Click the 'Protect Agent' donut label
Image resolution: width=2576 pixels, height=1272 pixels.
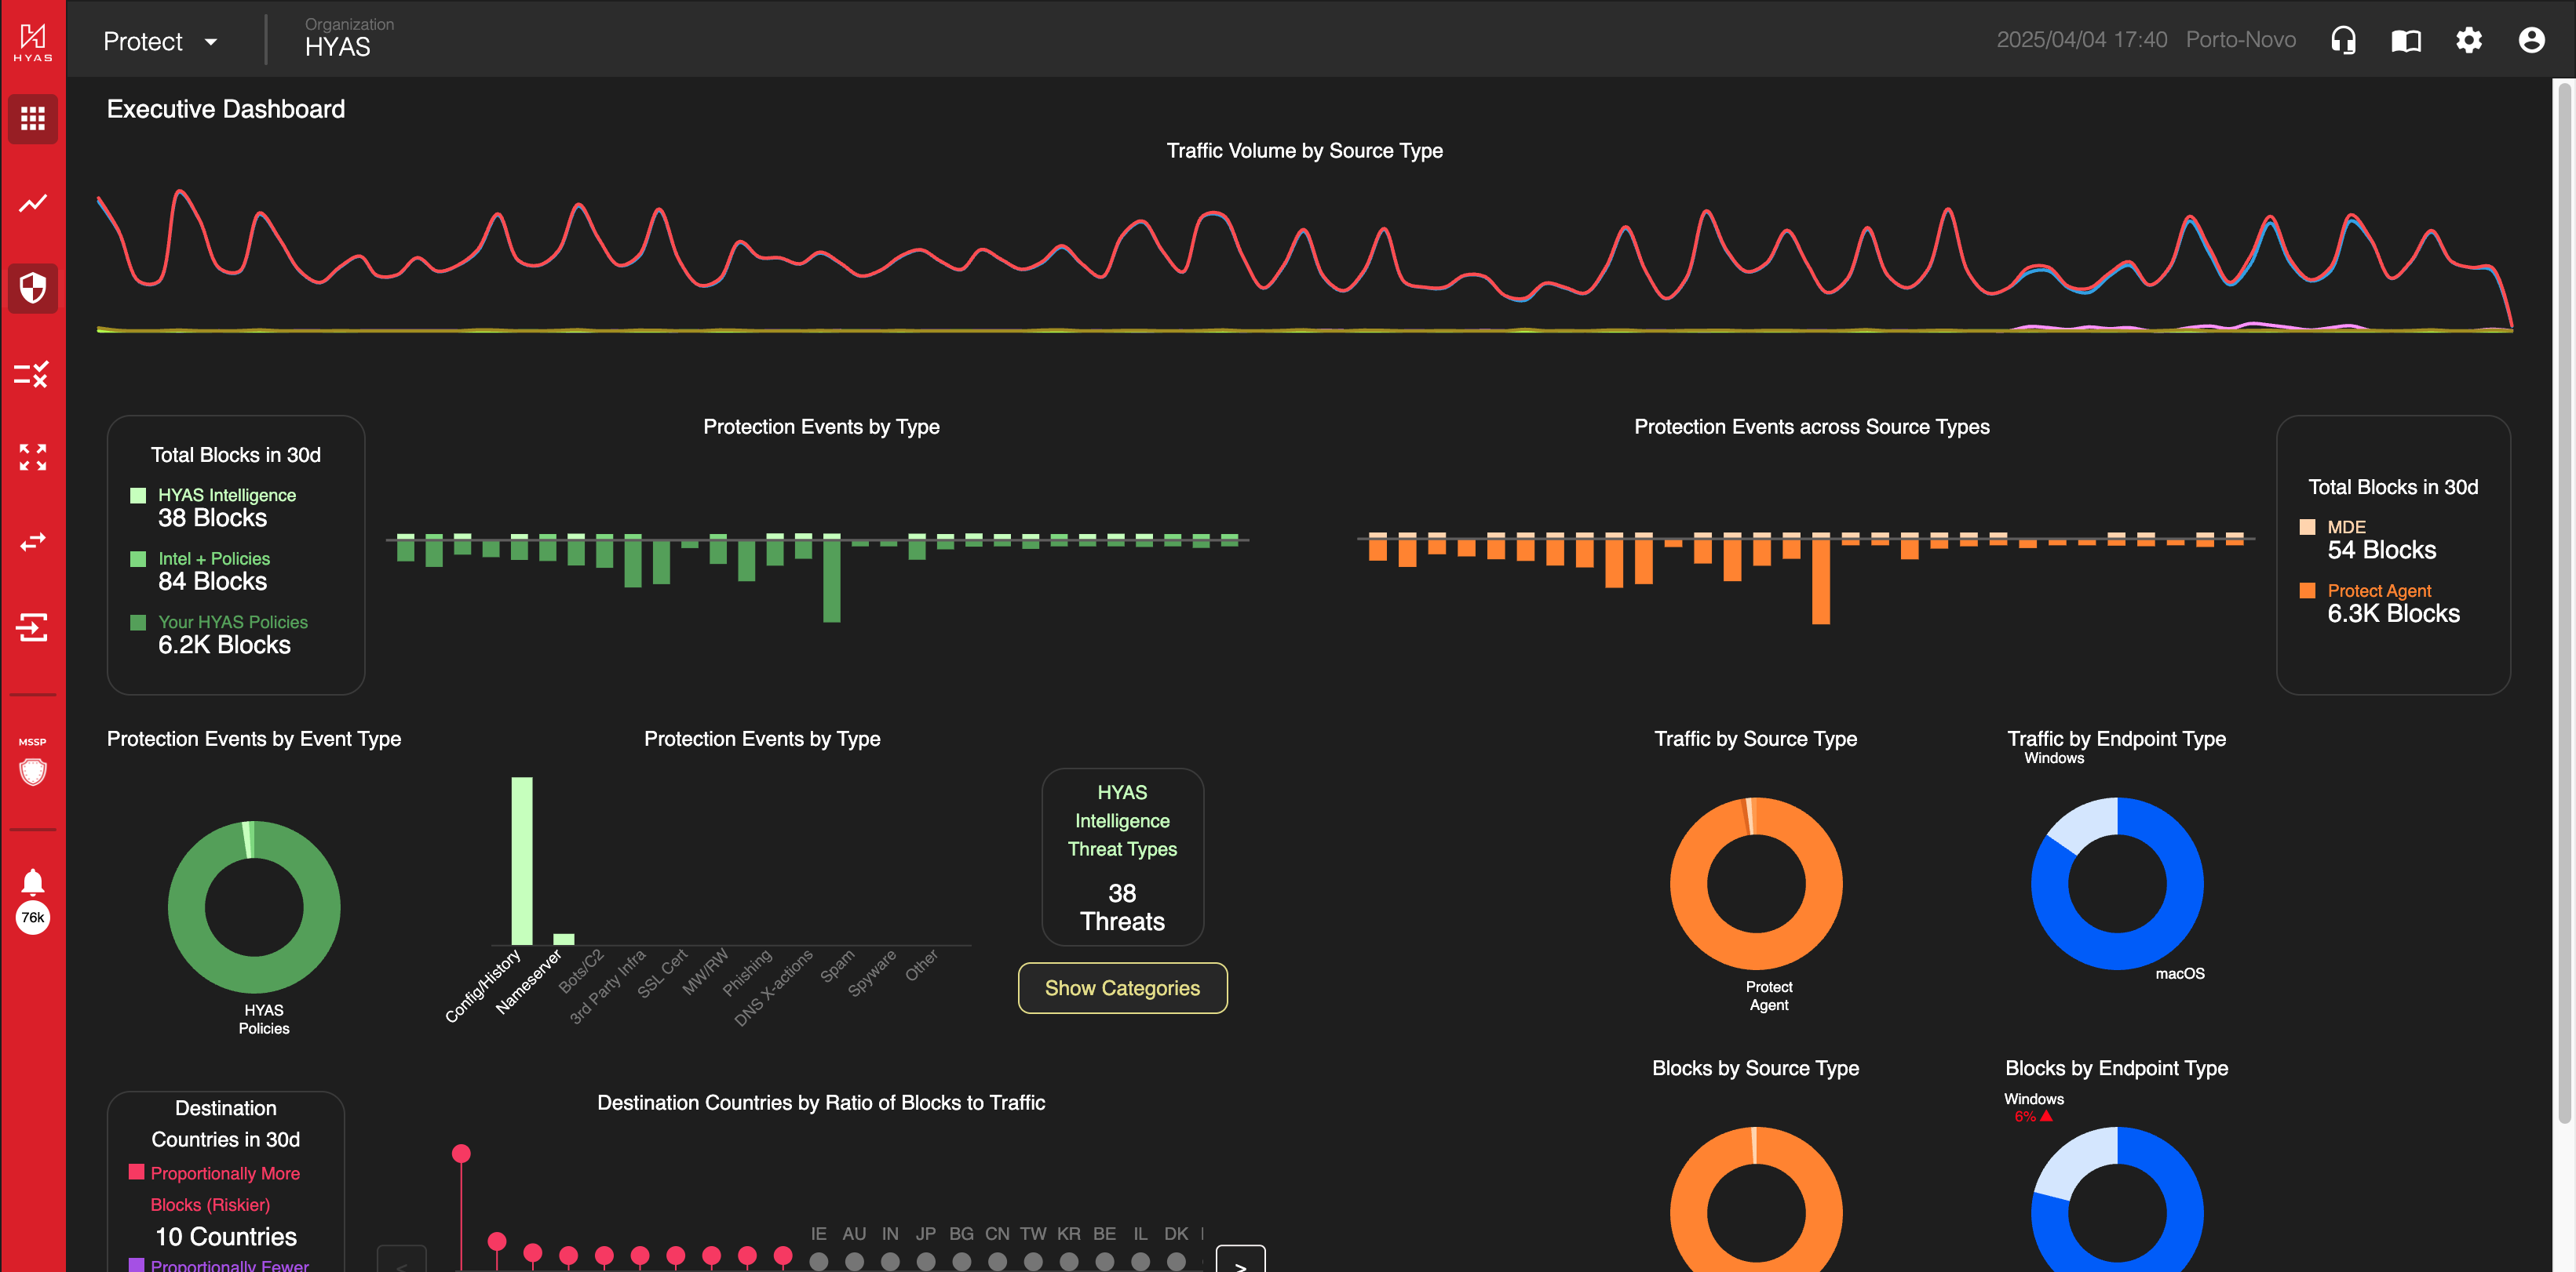pos(1768,995)
